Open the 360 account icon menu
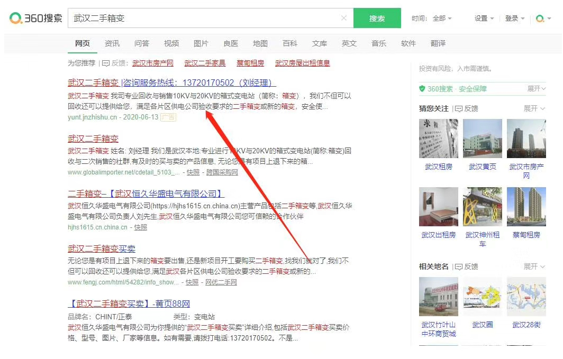Viewport: 563px width, 359px height. click(543, 19)
